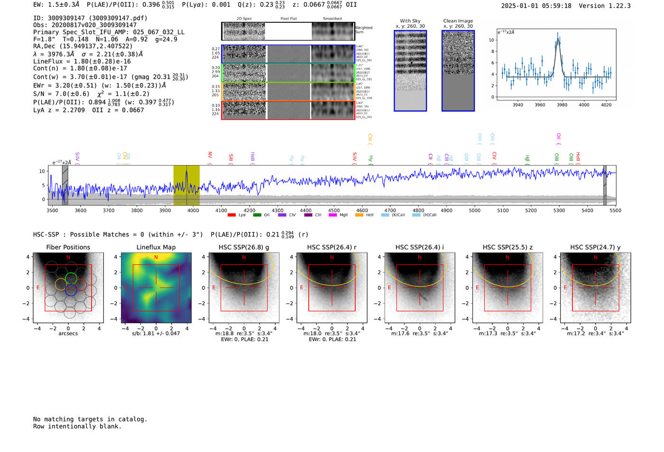Select the green-bordered 2D spectrum fiber row
The image size is (664, 452).
point(288,73)
